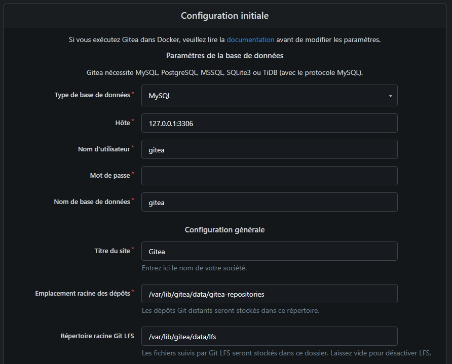Click the caret arrow beside MySQL

[x=390, y=96]
